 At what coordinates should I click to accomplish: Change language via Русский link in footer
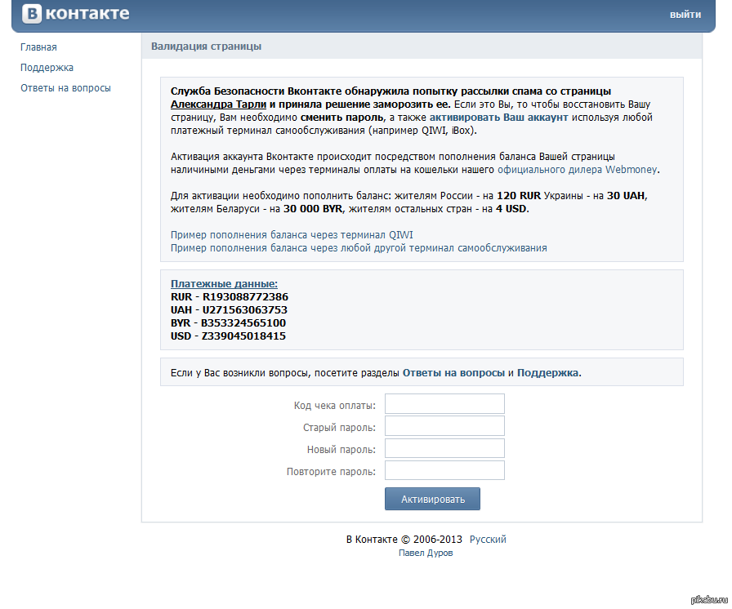(488, 540)
